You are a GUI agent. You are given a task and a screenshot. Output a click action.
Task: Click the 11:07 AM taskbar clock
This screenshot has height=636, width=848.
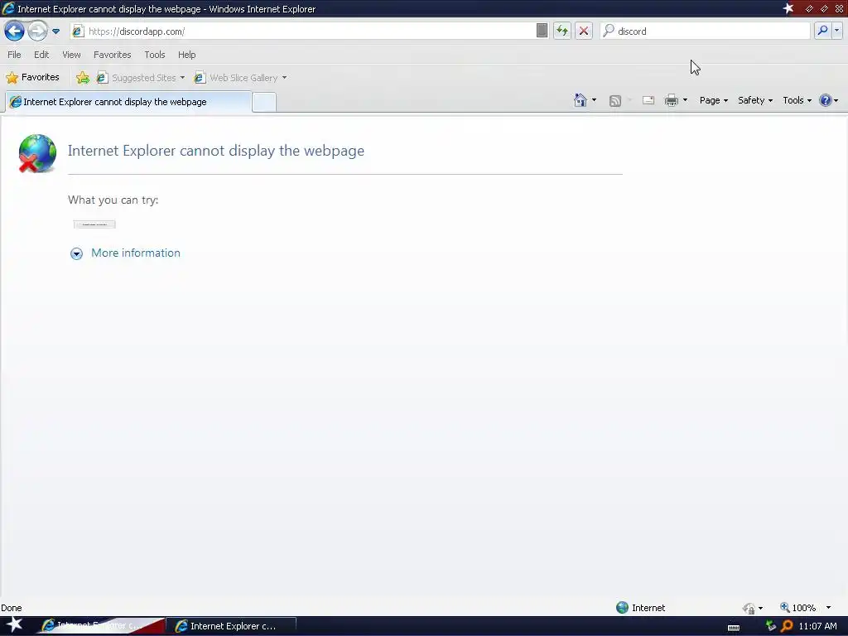pos(817,626)
